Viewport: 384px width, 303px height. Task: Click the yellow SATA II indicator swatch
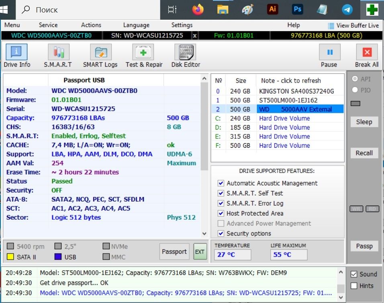(x=10, y=257)
